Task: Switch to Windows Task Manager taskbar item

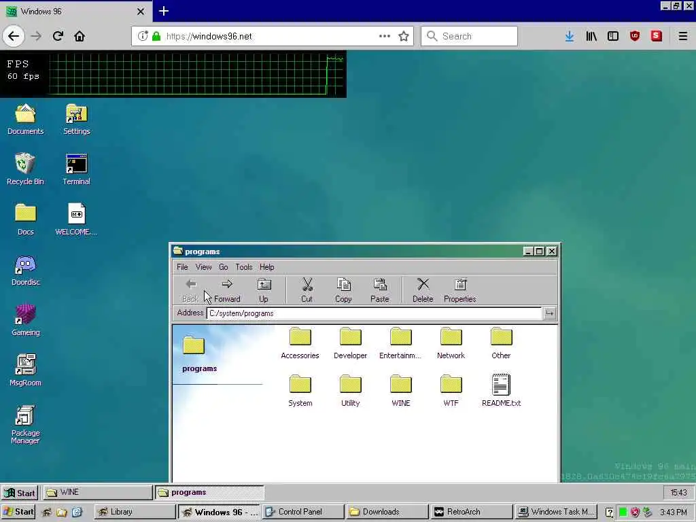Action: [x=556, y=512]
